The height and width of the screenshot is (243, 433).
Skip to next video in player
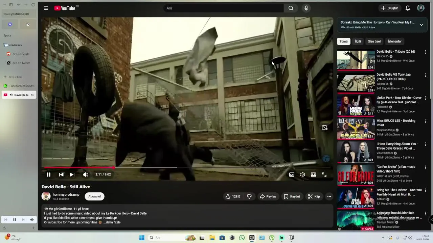(72, 174)
